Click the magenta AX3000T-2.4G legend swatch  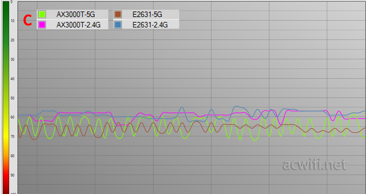coord(42,25)
